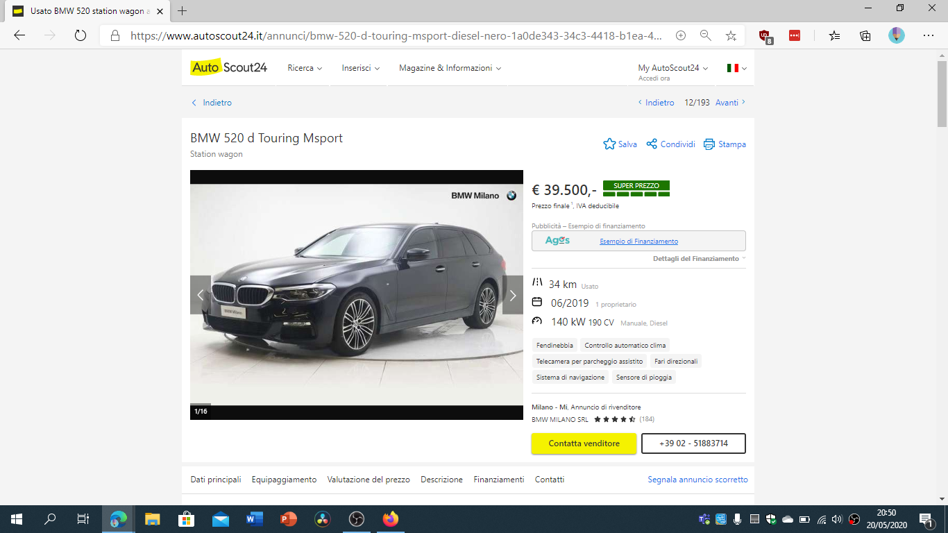This screenshot has width=948, height=533.
Task: Add this page to favorites with the star-plus icon
Action: pyautogui.click(x=731, y=35)
